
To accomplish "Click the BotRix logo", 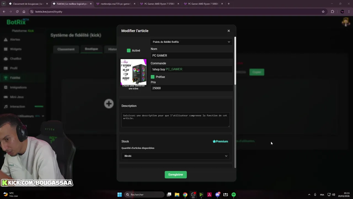I will [x=17, y=22].
